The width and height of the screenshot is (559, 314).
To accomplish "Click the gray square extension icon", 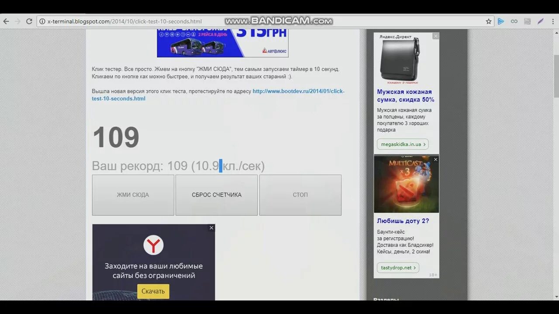I will click(x=527, y=21).
